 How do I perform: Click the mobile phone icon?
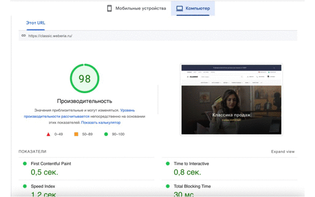pyautogui.click(x=109, y=8)
